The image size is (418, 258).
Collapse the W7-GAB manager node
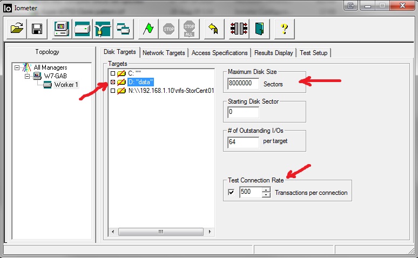pyautogui.click(x=27, y=76)
